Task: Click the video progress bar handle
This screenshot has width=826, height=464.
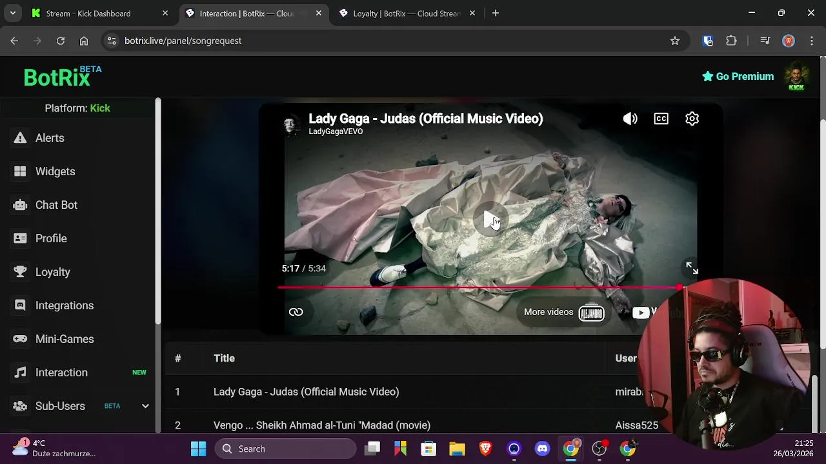Action: 680,287
